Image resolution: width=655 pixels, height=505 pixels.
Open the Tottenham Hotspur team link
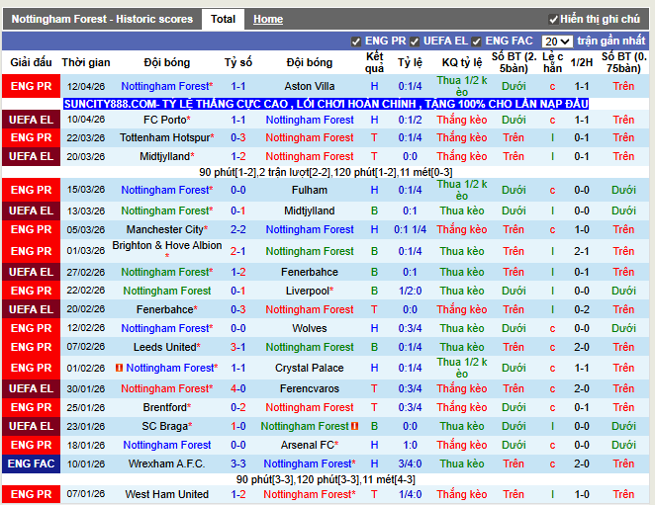coord(167,137)
